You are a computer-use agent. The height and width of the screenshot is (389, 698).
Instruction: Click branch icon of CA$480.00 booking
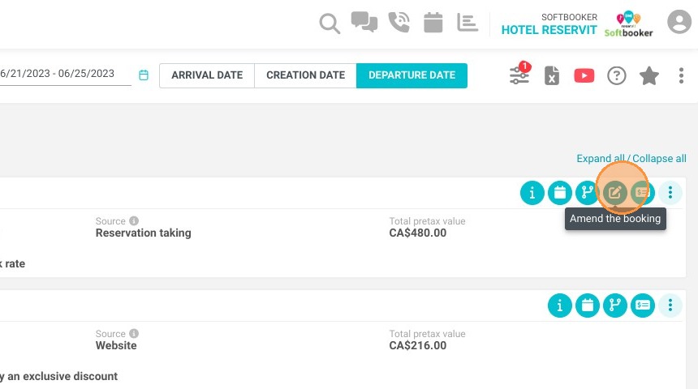(x=587, y=193)
